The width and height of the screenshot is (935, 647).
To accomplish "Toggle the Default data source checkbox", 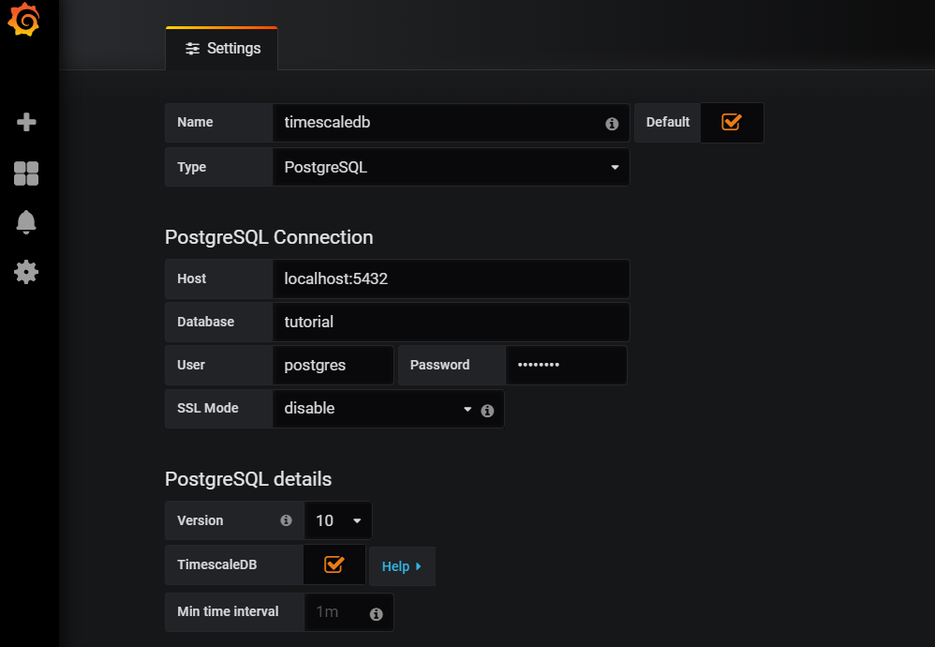I will tap(731, 122).
